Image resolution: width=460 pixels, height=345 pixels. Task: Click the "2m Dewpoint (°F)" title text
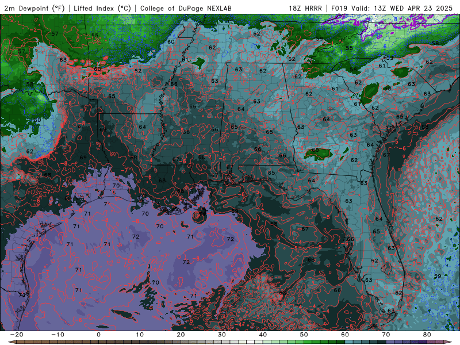[34, 8]
